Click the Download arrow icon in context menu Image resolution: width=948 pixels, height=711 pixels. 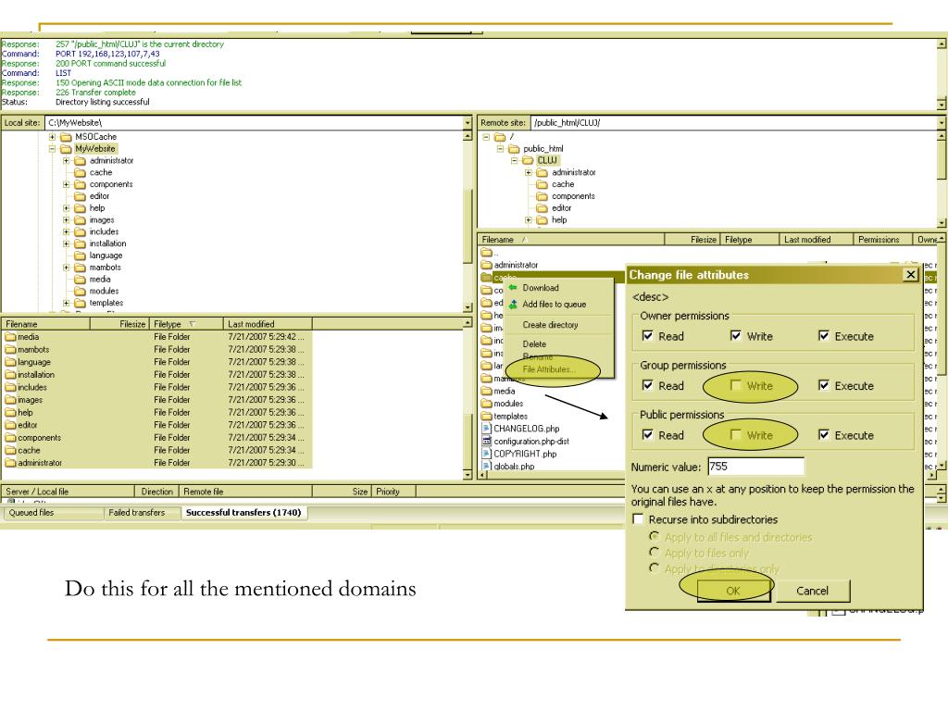pos(513,288)
